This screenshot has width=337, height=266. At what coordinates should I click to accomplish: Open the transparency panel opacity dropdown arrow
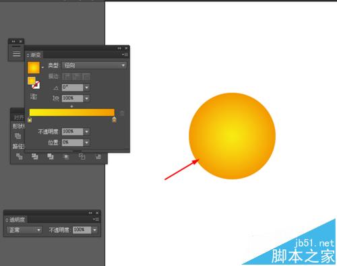pos(95,230)
